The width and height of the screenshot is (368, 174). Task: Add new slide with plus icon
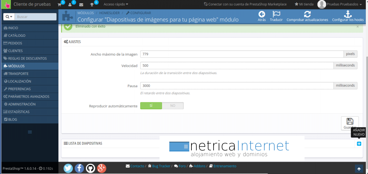point(359,144)
